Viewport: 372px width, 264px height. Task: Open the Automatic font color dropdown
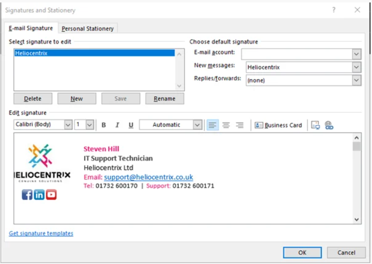198,125
